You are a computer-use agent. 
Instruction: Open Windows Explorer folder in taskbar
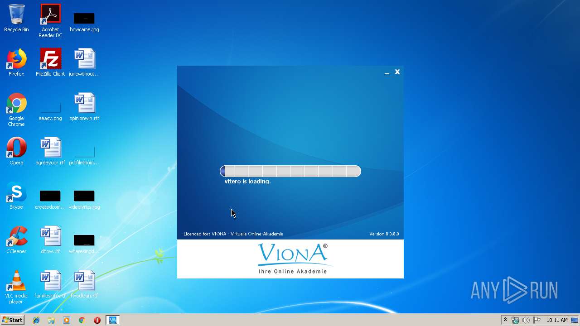[x=51, y=320]
